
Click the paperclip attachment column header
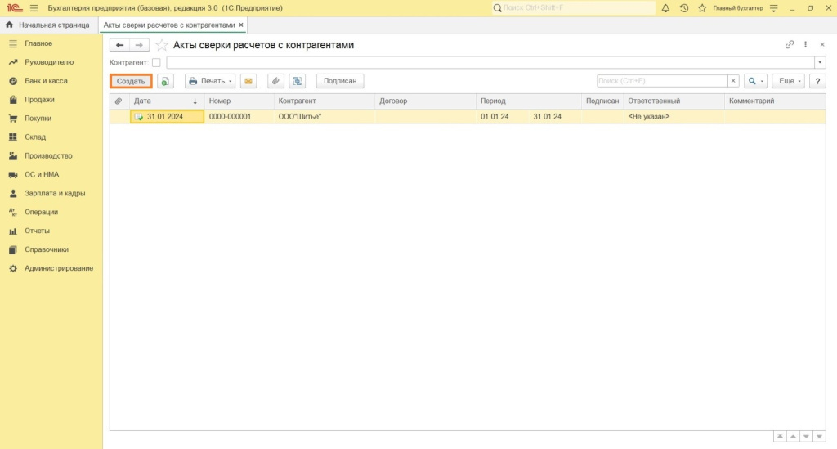point(119,101)
